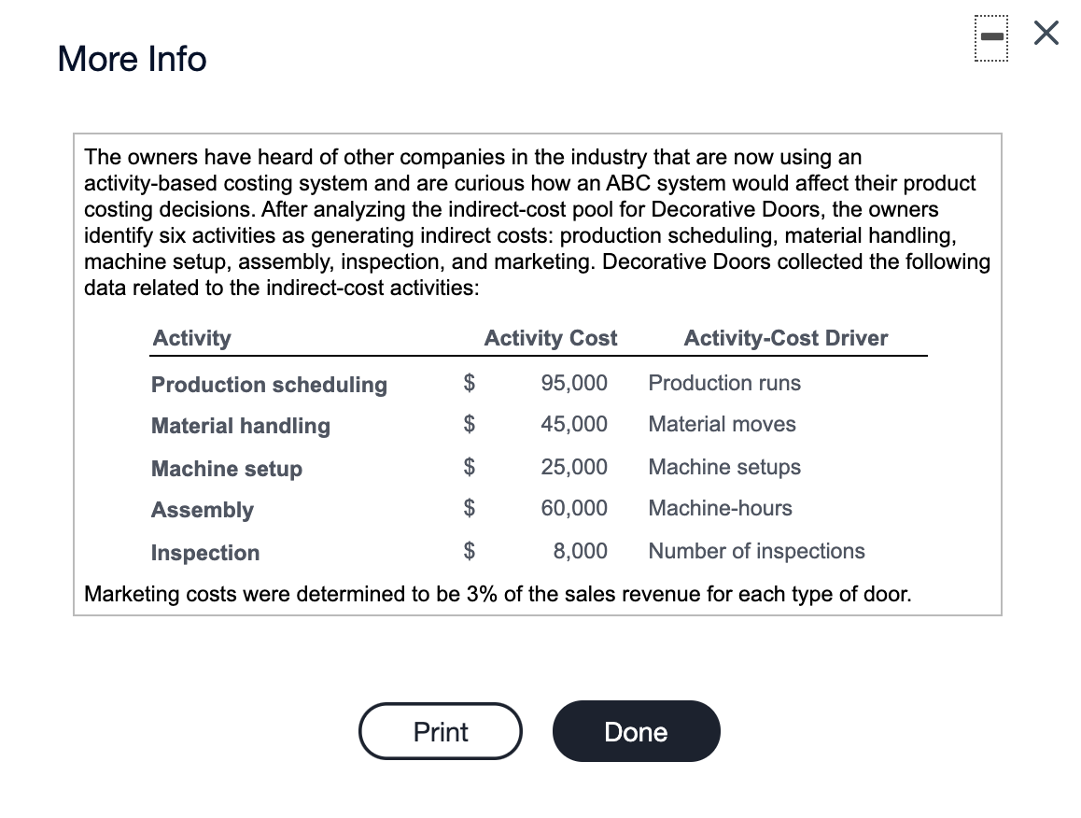
Task: Select the Activity column header
Action: pyautogui.click(x=190, y=338)
